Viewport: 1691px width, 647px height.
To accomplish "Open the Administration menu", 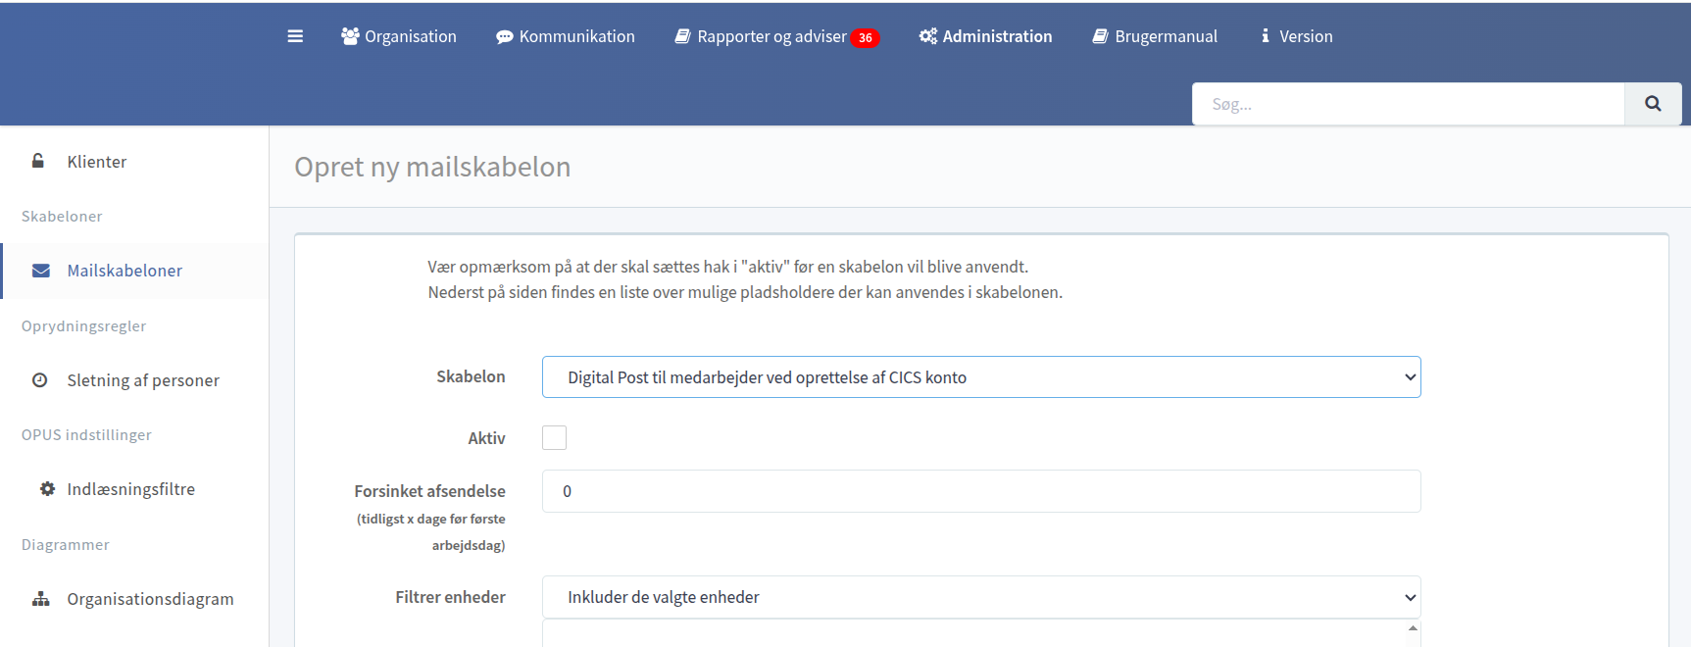I will click(x=985, y=36).
